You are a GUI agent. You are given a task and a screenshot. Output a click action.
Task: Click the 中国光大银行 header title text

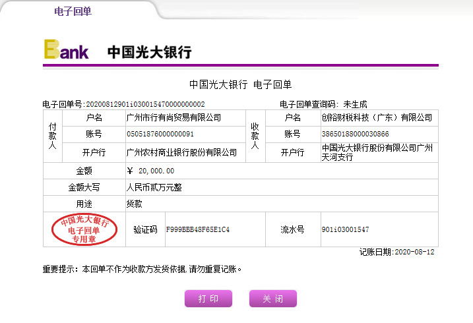(149, 52)
